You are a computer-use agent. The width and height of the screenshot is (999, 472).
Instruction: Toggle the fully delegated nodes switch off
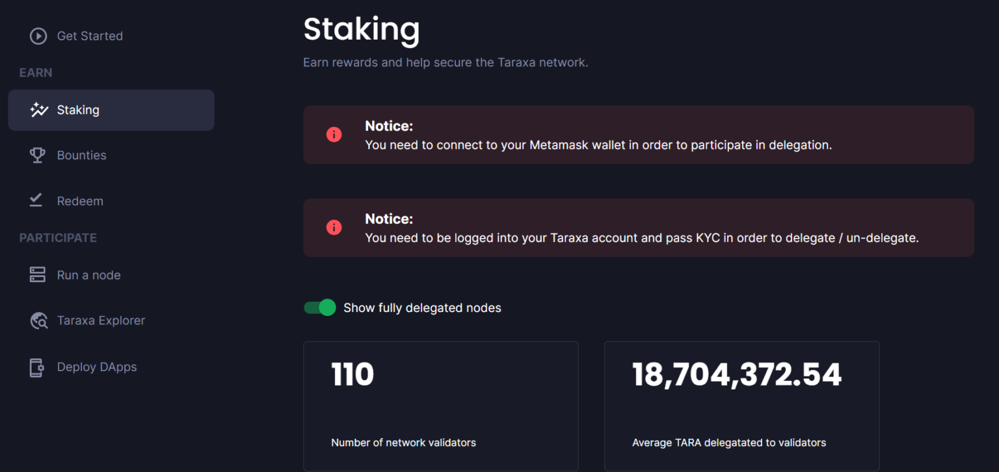pos(319,307)
